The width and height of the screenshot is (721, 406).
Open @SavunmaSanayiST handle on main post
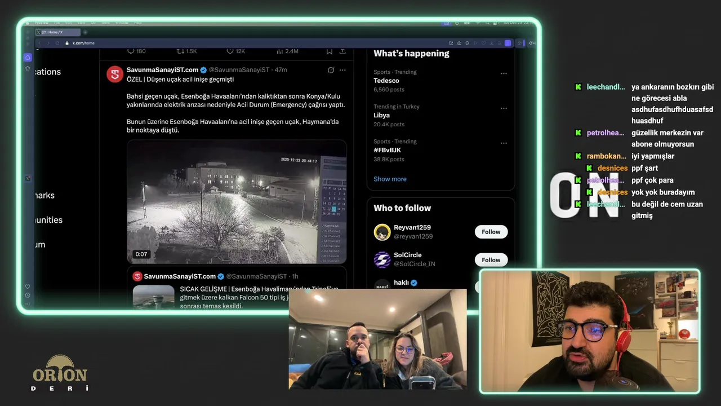click(239, 70)
